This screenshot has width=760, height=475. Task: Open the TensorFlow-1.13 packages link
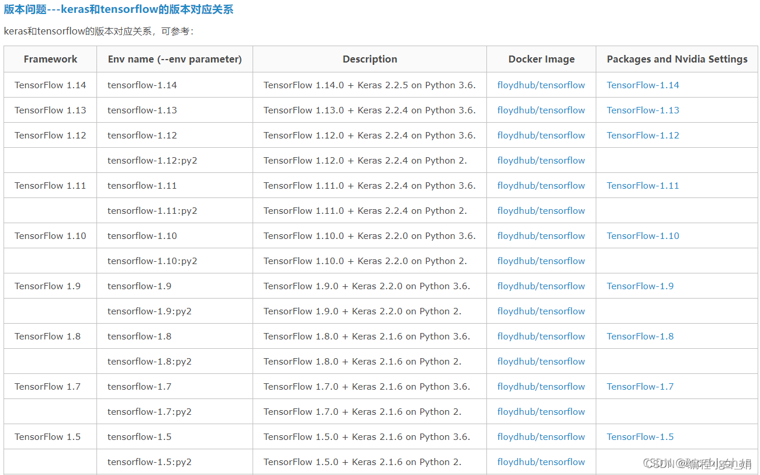click(643, 110)
